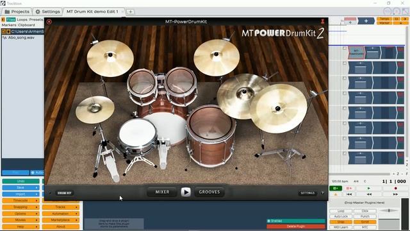This screenshot has height=231, width=410.
Task: Click the fast-forward transport button
Action: coord(395,194)
